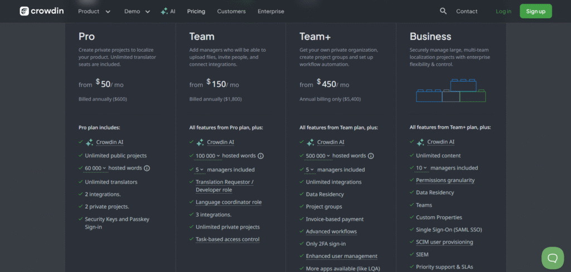Click Enhanced user management link
The height and width of the screenshot is (272, 571).
[342, 256]
